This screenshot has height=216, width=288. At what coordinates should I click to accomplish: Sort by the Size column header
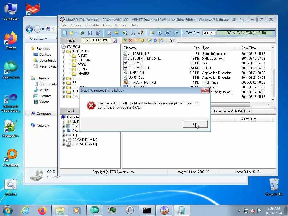pos(190,48)
